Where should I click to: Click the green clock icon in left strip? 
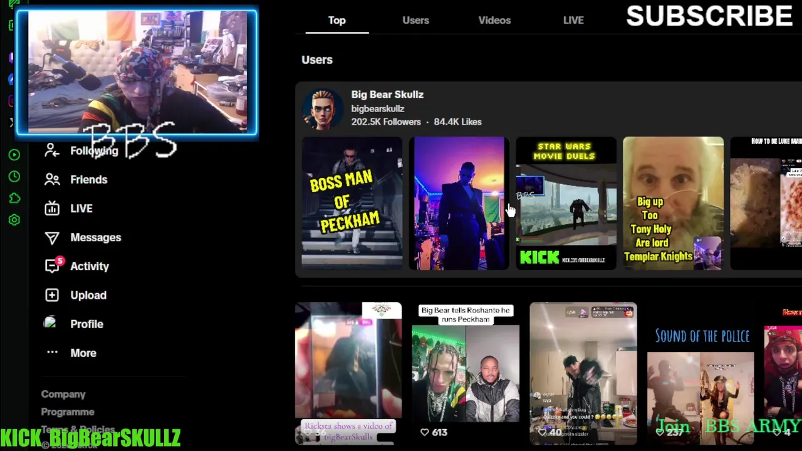14,177
